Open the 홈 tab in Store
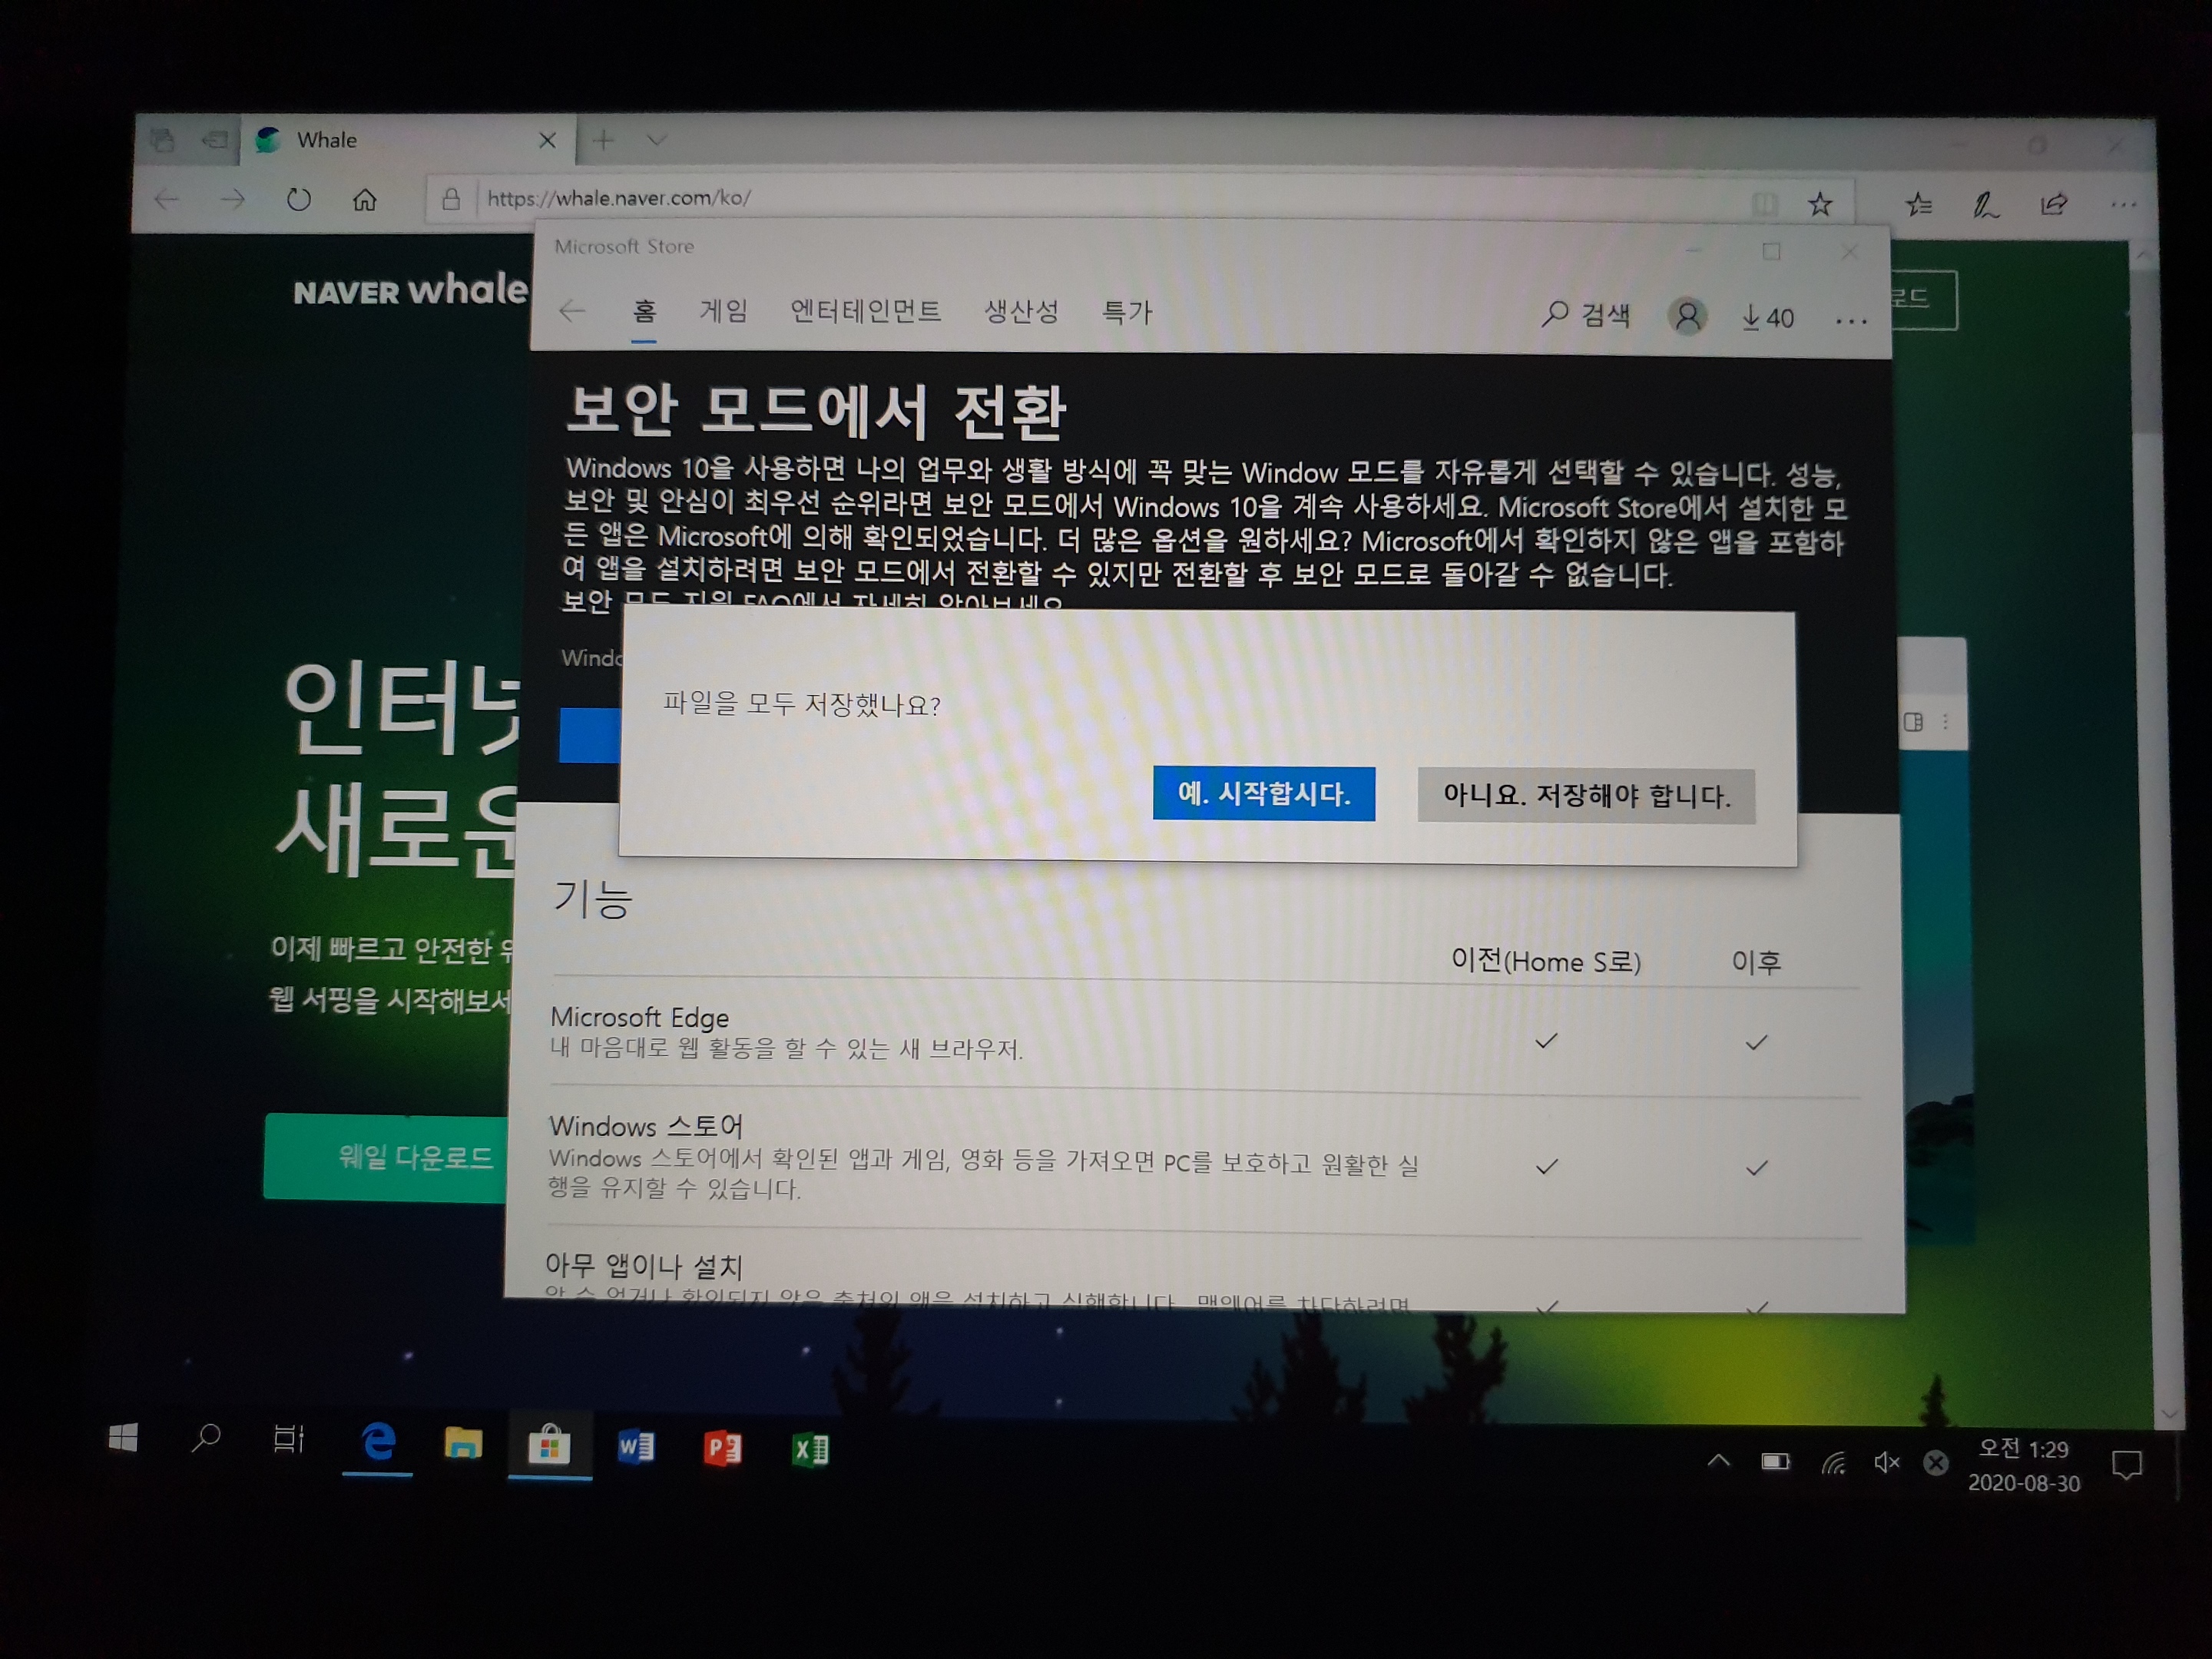The width and height of the screenshot is (2212, 1659). click(x=644, y=312)
